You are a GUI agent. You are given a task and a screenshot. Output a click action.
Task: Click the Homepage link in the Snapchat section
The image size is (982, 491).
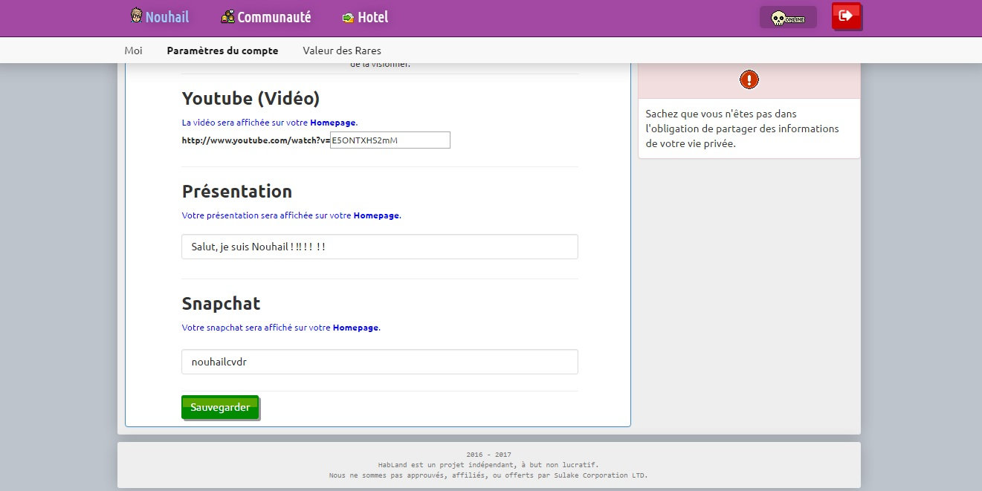click(x=356, y=327)
